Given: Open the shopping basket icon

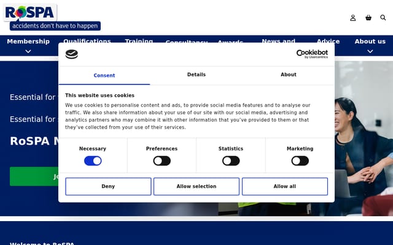Looking at the screenshot, I should (368, 18).
